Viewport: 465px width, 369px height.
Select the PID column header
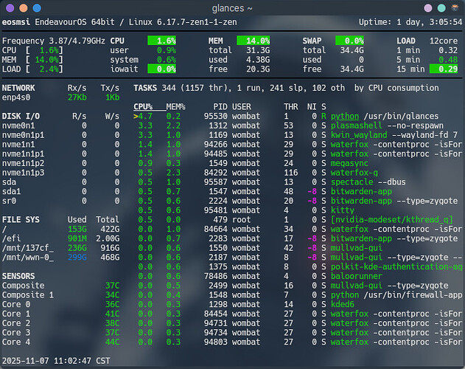tap(219, 107)
